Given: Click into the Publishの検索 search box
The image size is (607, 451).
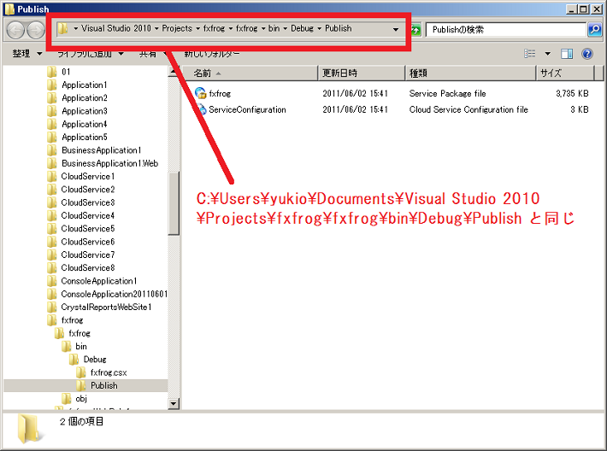Looking at the screenshot, I should [x=504, y=29].
